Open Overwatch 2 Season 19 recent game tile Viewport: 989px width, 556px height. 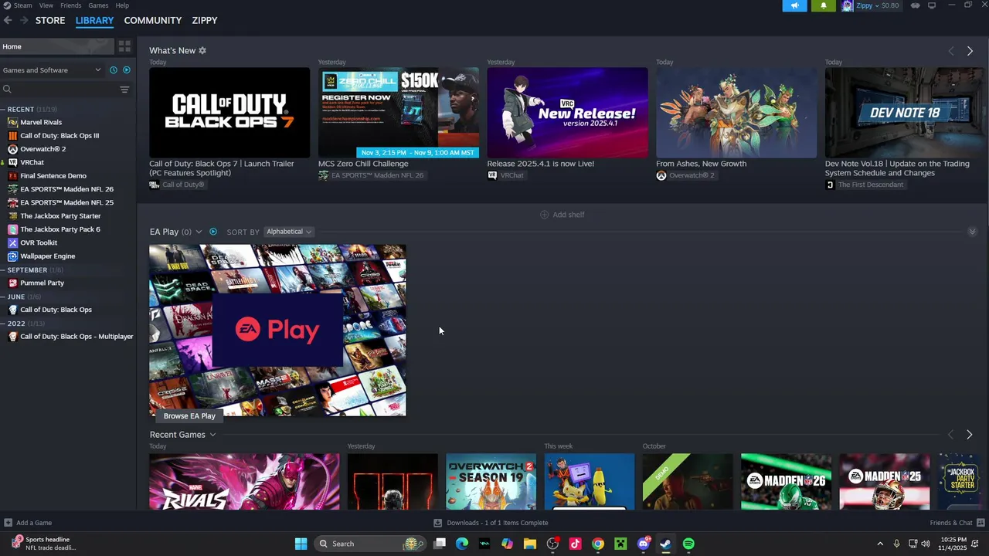491,482
